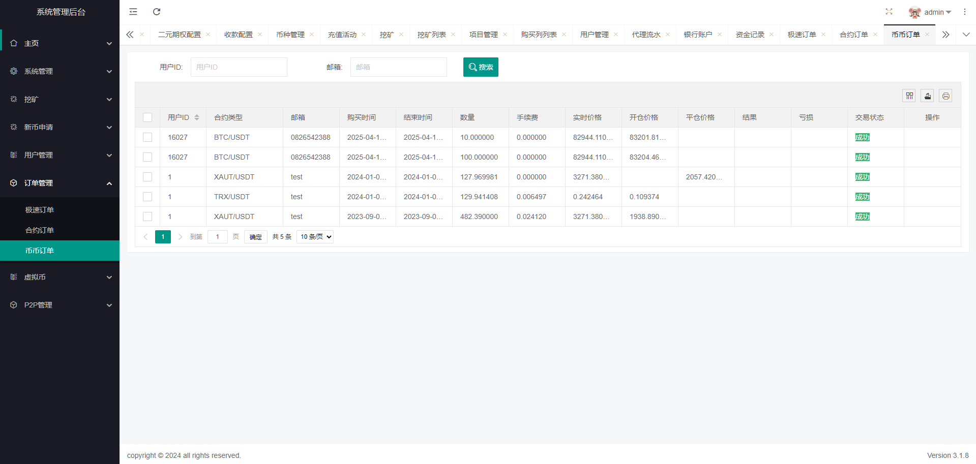Open the 10 条/页 page size dropdown
This screenshot has height=464, width=976.
tap(315, 237)
